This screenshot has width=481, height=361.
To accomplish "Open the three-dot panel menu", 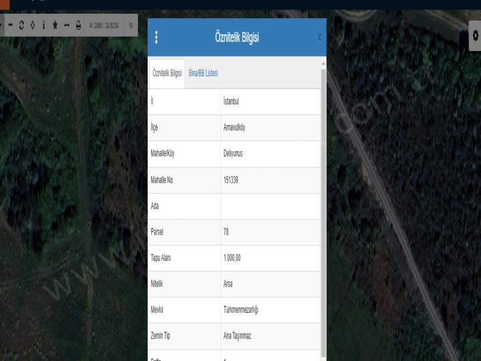I will point(156,38).
